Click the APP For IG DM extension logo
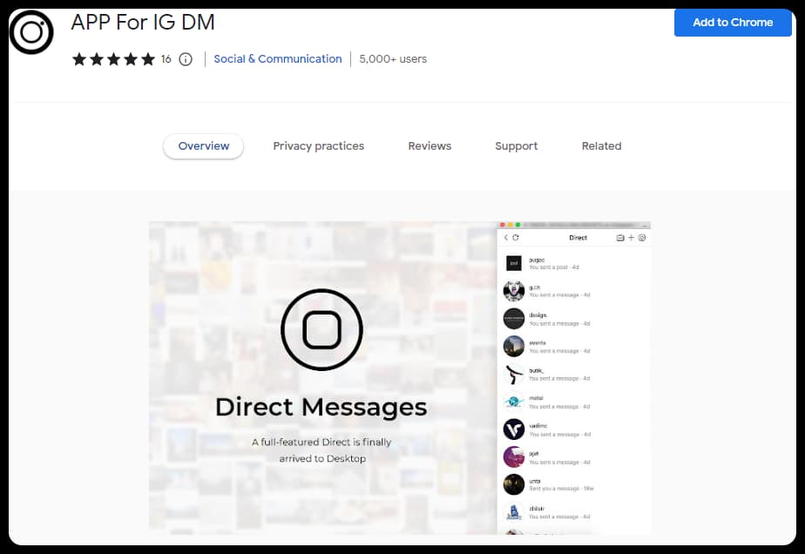This screenshot has width=805, height=554. tap(31, 32)
